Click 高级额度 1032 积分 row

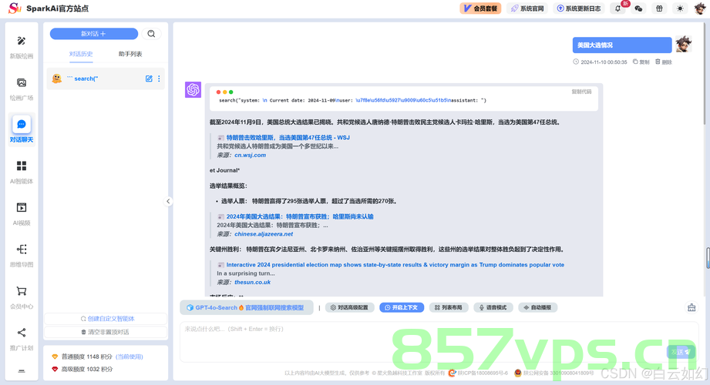pyautogui.click(x=82, y=369)
